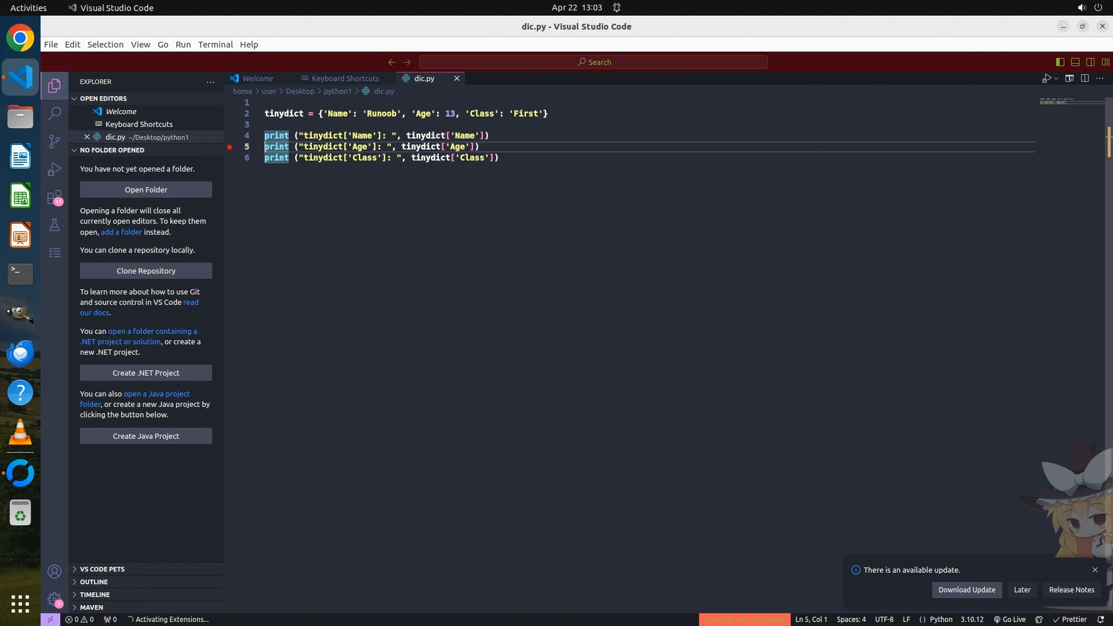The height and width of the screenshot is (626, 1113).
Task: Open the Terminal menu
Action: [x=215, y=45]
